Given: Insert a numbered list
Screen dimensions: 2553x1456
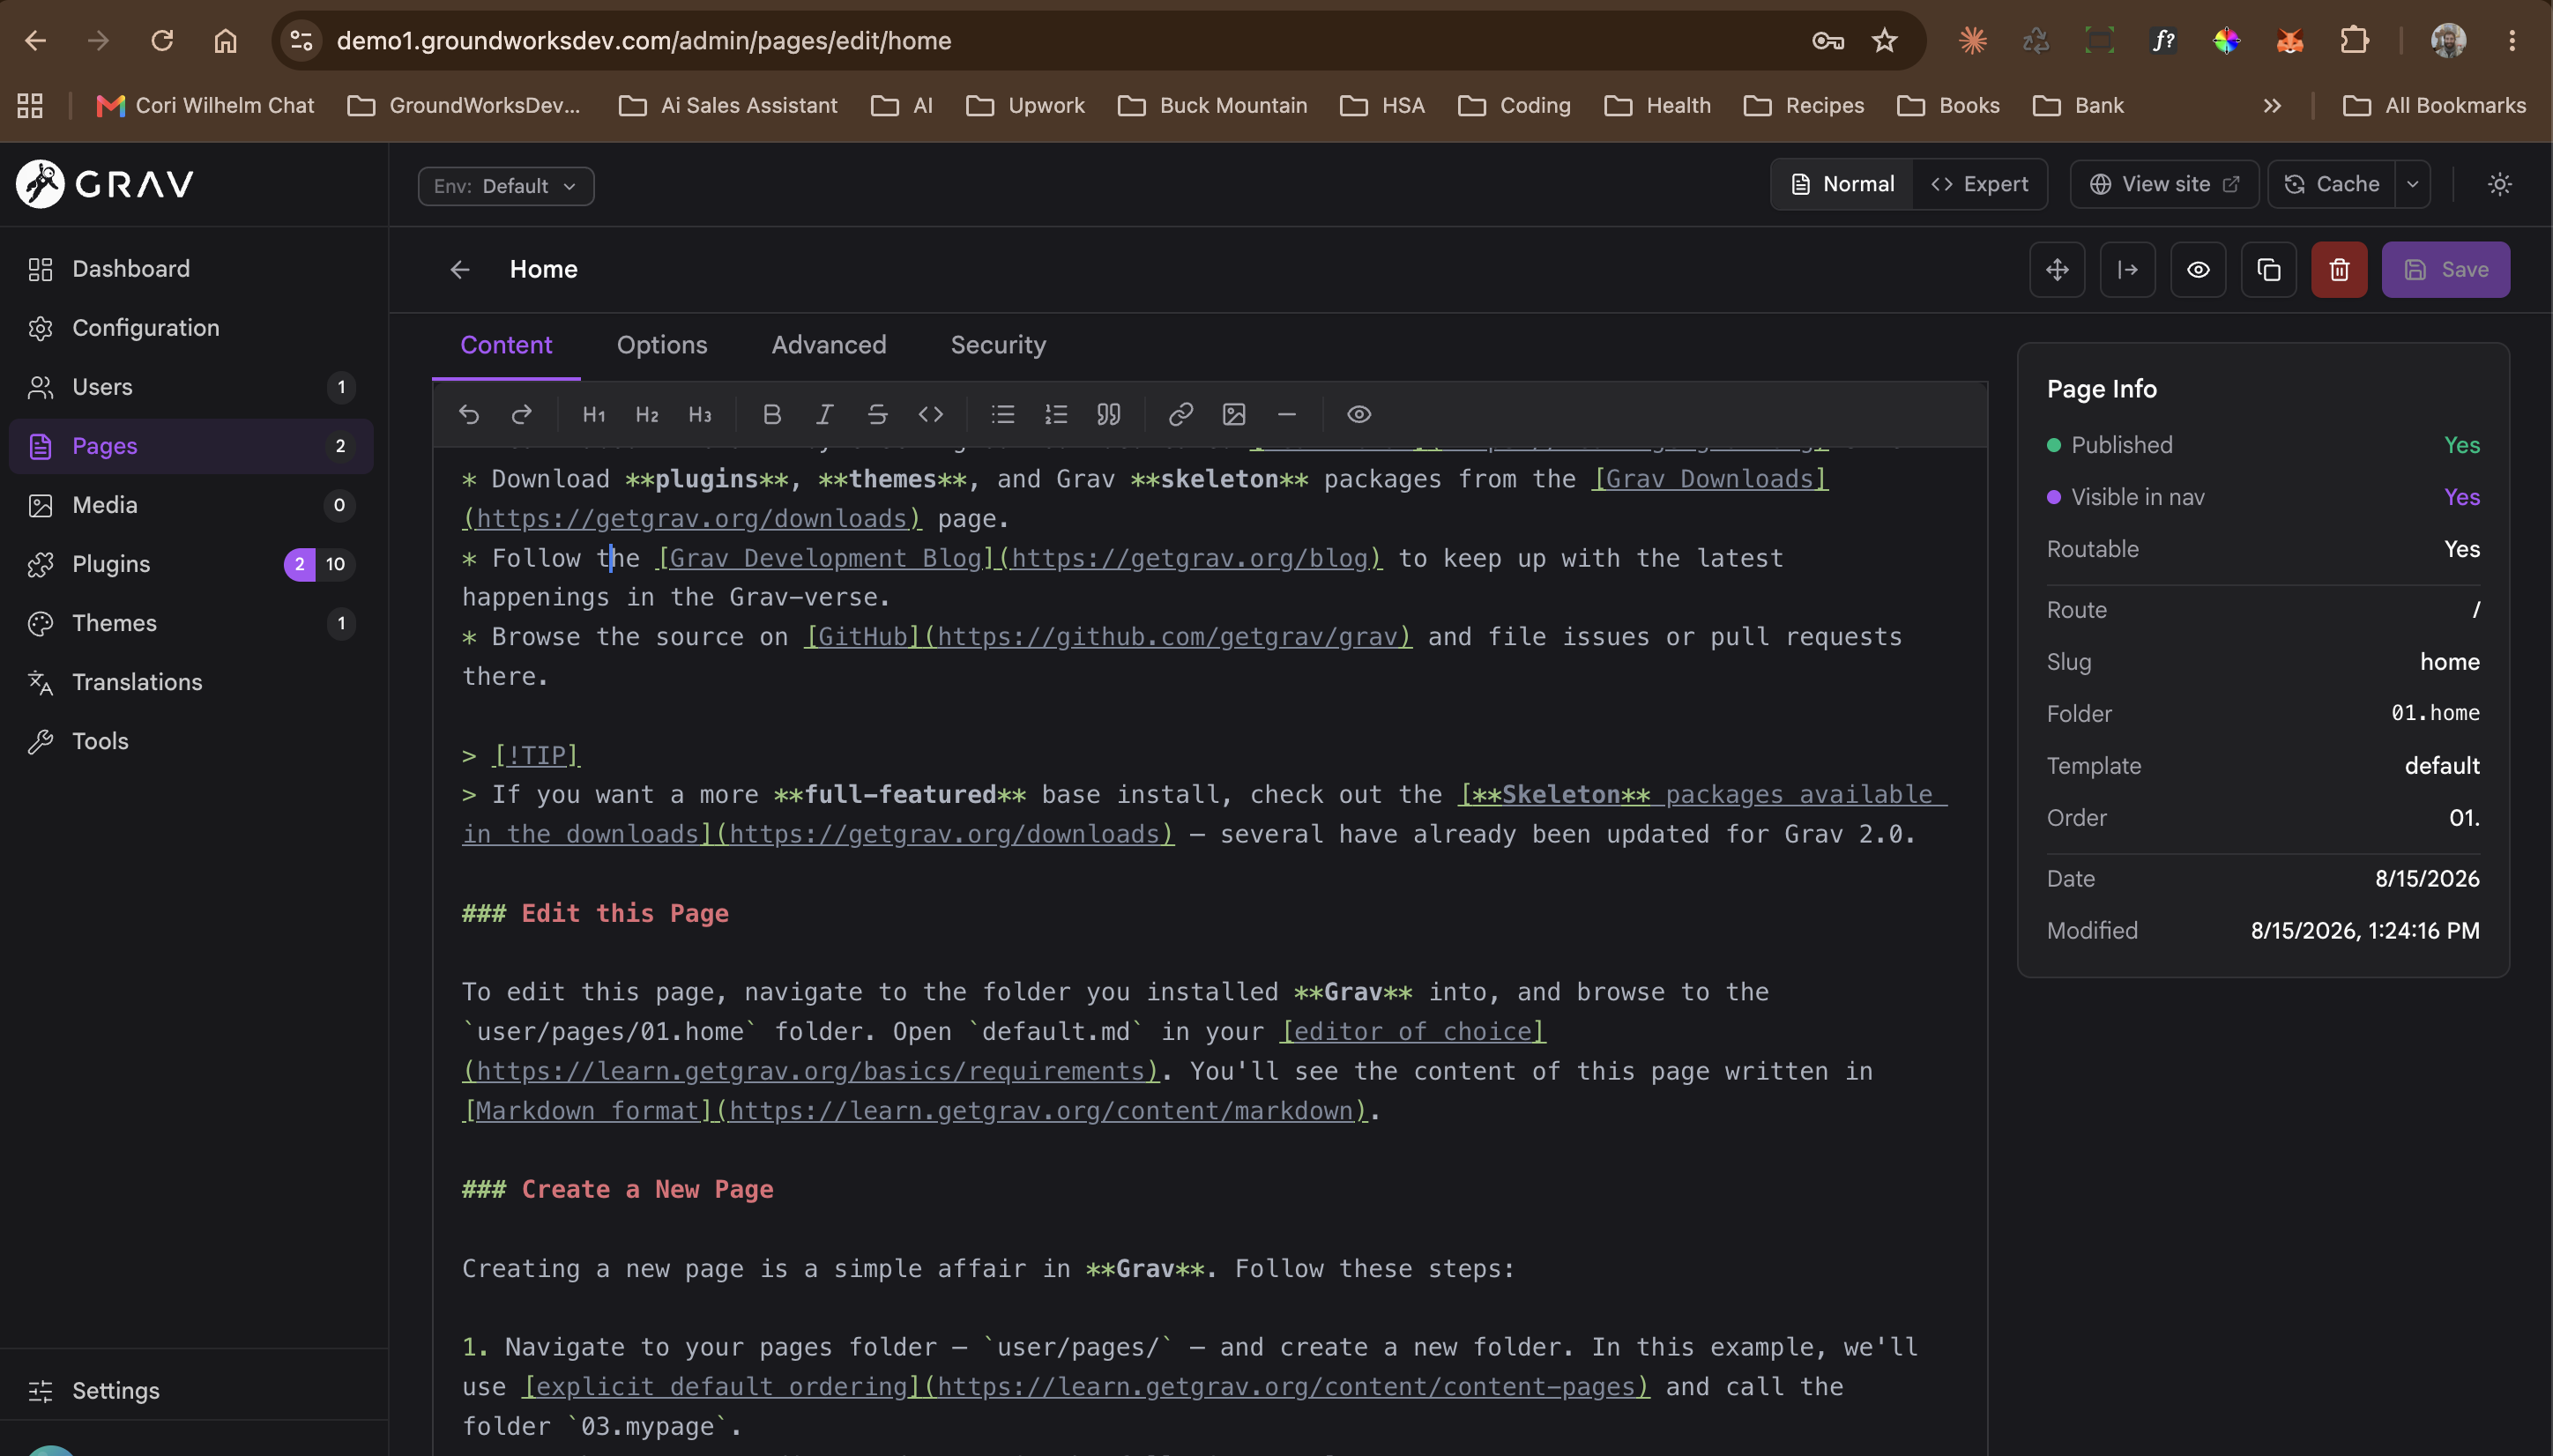Looking at the screenshot, I should click(x=1056, y=414).
